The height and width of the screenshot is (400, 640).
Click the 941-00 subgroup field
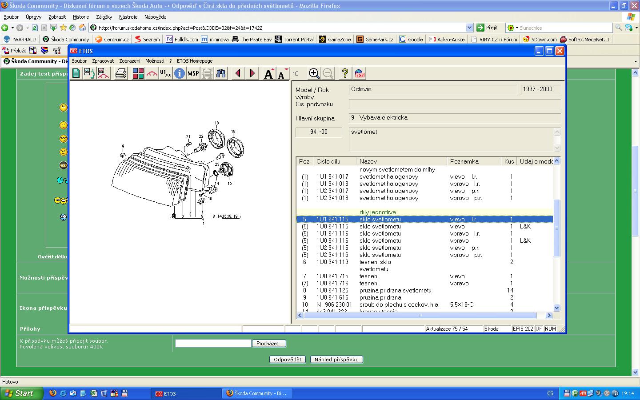point(319,132)
